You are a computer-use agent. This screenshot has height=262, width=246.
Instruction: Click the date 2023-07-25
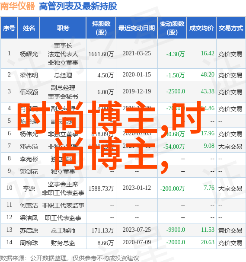click(x=137, y=230)
